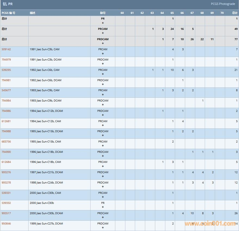Expand plus sign for 1994 Jiao Sun-C12b, DCAM
Viewport: 239px width, 231px height.
(103, 115)
